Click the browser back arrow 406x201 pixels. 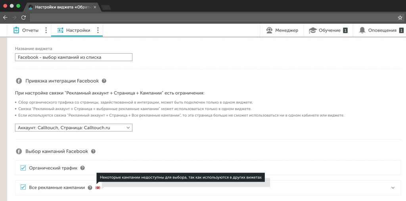pyautogui.click(x=5, y=17)
